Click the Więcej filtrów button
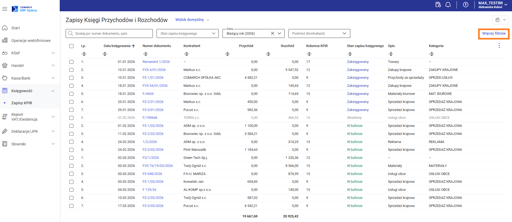Screen dimensions: 512x222 coord(494,34)
